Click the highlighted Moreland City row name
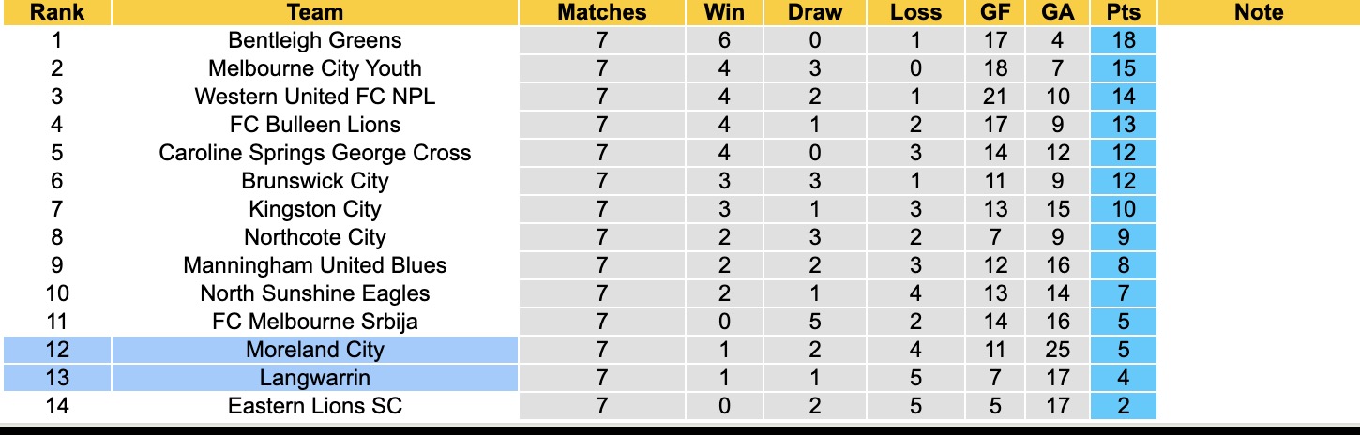This screenshot has width=1360, height=435. click(315, 350)
